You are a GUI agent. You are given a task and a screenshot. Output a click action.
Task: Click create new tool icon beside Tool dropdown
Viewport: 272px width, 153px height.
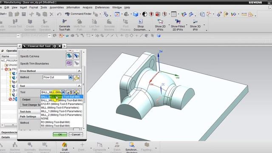point(69,92)
